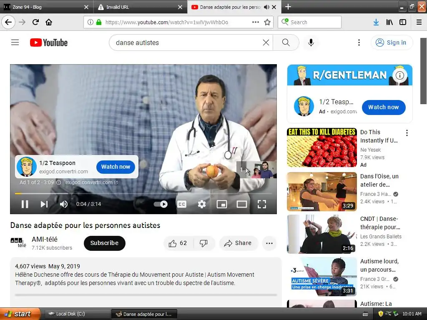The width and height of the screenshot is (427, 320).
Task: Toggle autoplay switch in player
Action: 161,204
